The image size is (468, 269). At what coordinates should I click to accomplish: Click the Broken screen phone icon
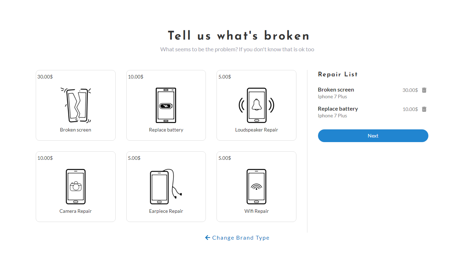tap(76, 105)
